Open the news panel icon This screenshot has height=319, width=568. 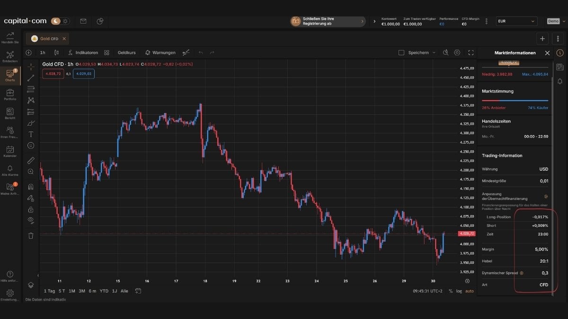(560, 67)
